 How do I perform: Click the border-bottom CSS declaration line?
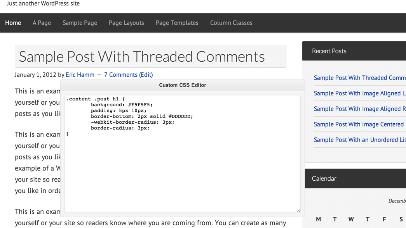142,116
